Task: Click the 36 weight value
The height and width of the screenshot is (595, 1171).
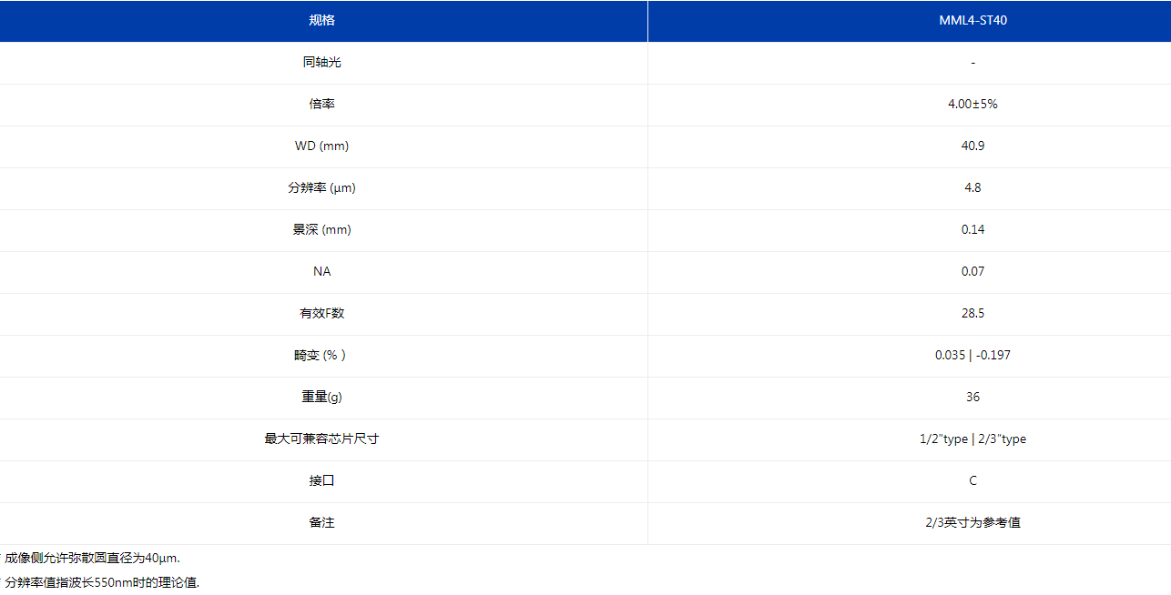Action: [x=972, y=398]
